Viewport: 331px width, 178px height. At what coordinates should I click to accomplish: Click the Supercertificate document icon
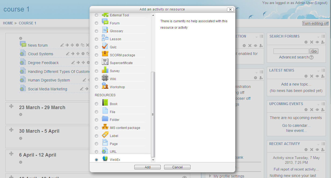[x=105, y=62]
